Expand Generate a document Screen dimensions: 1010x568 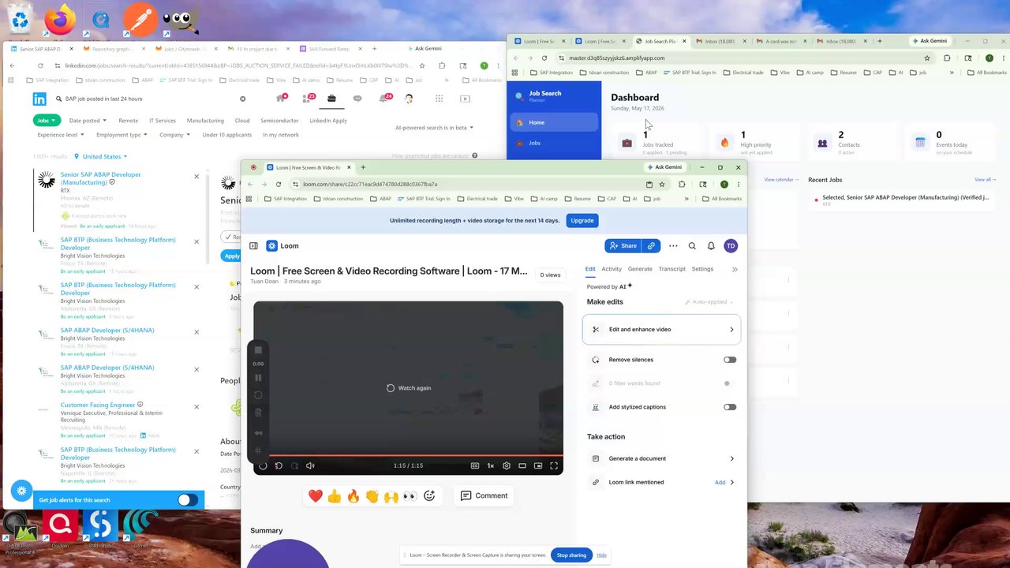pos(662,458)
